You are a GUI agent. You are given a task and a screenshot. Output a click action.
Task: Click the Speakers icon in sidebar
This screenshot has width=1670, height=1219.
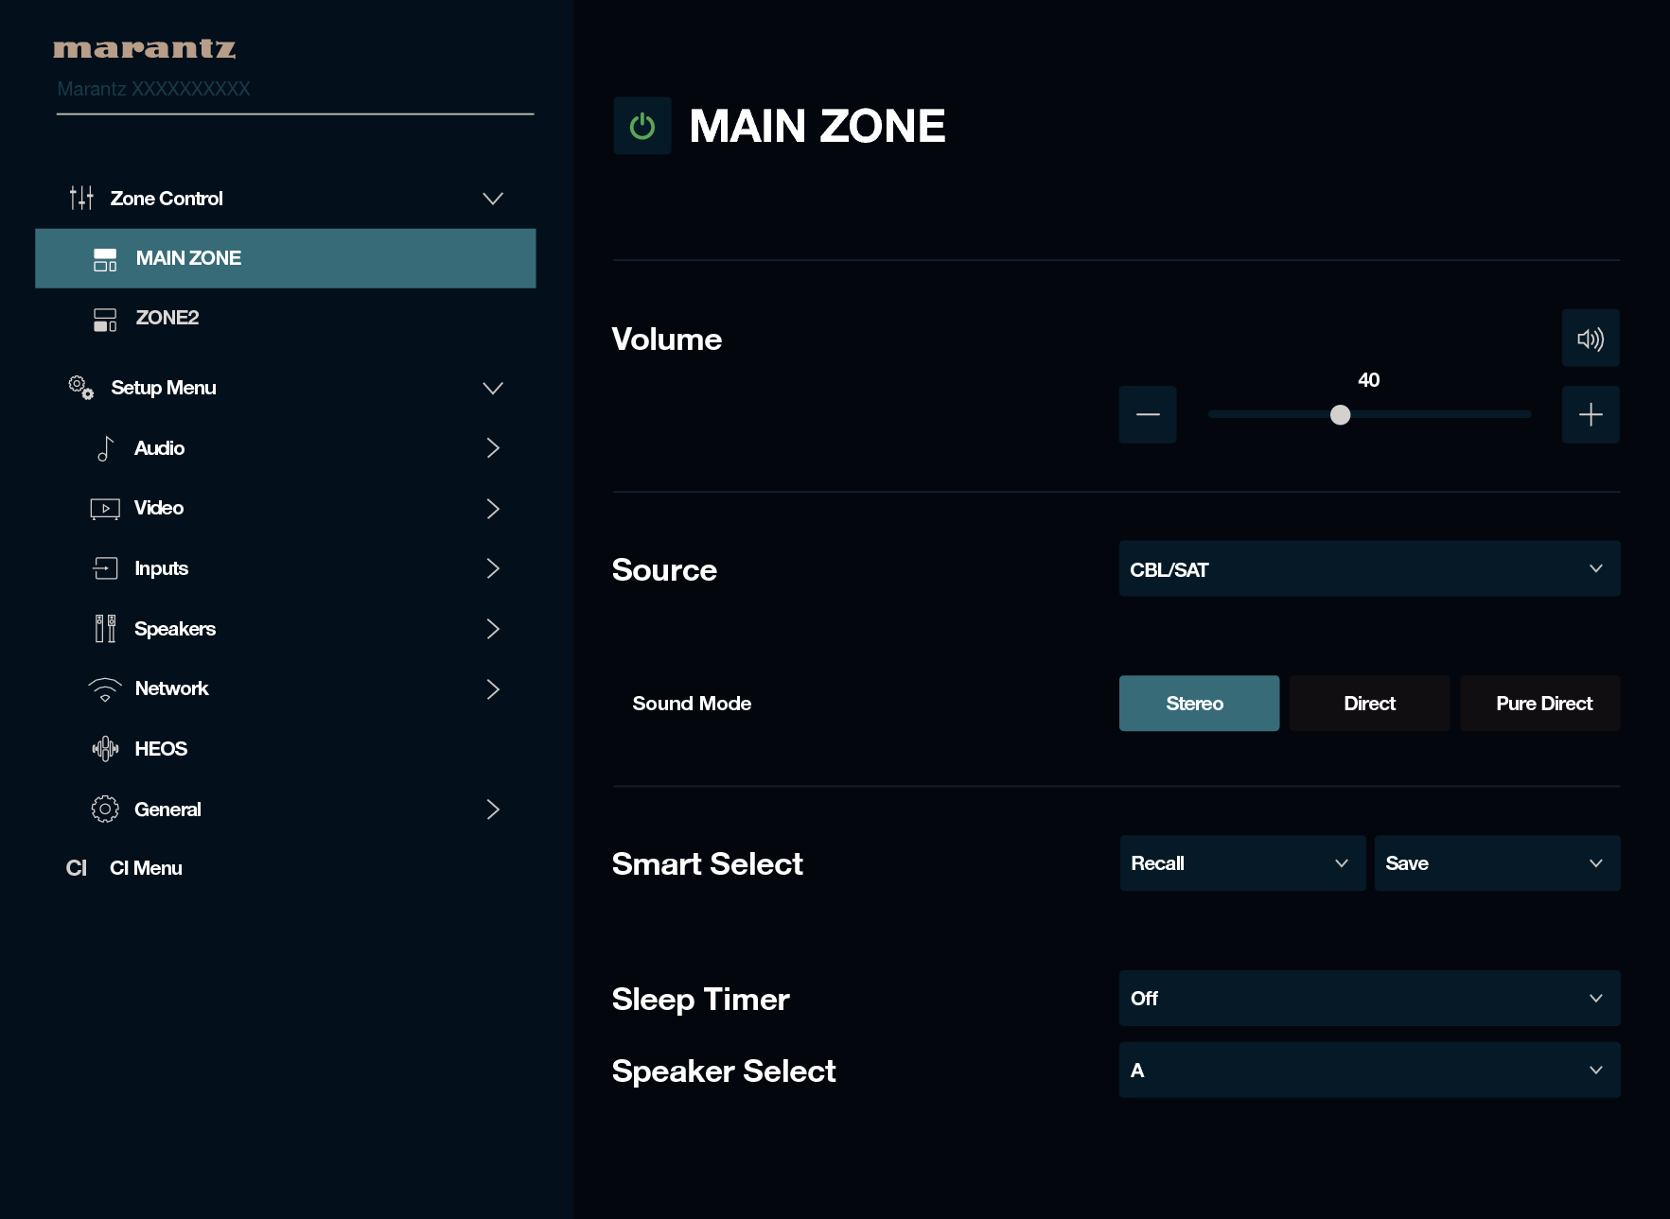tap(105, 629)
